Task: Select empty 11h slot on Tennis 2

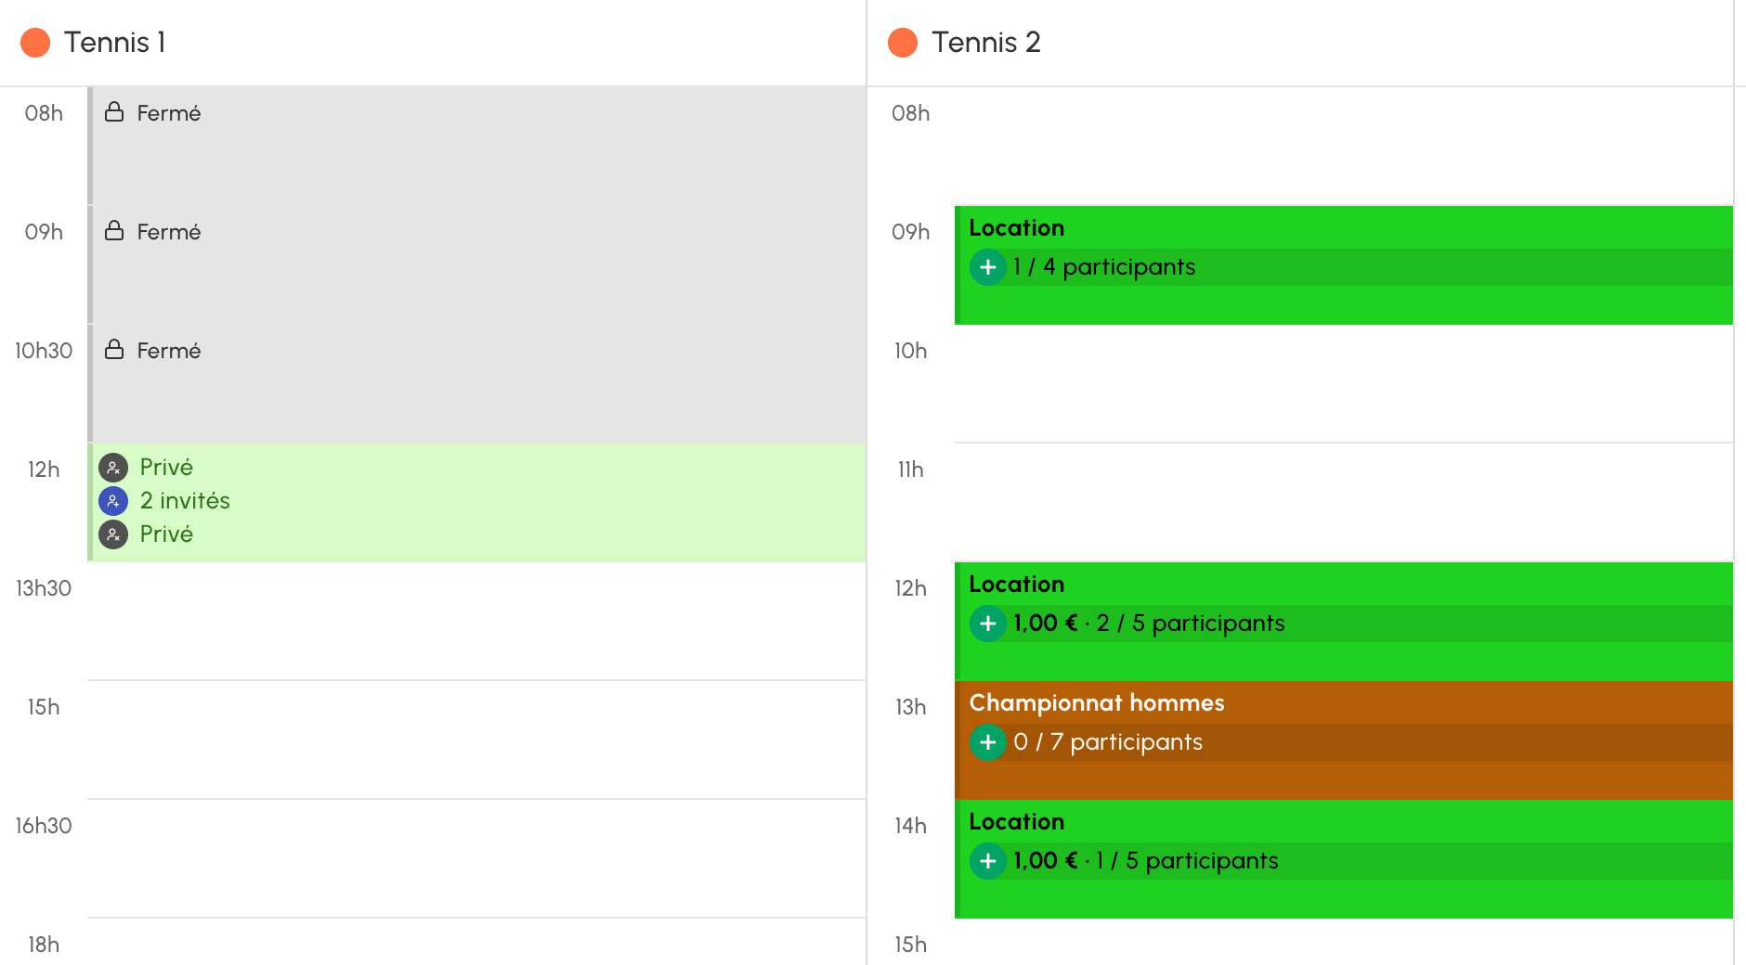Action: [1344, 503]
